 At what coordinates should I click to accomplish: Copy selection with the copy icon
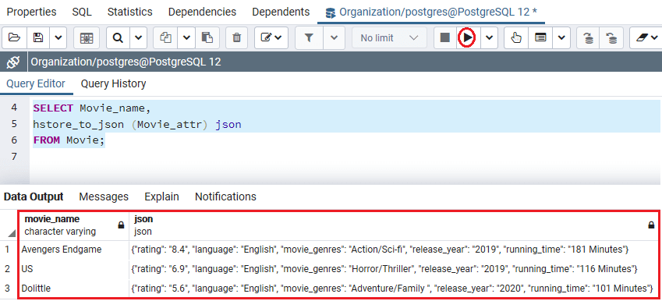pyautogui.click(x=165, y=37)
